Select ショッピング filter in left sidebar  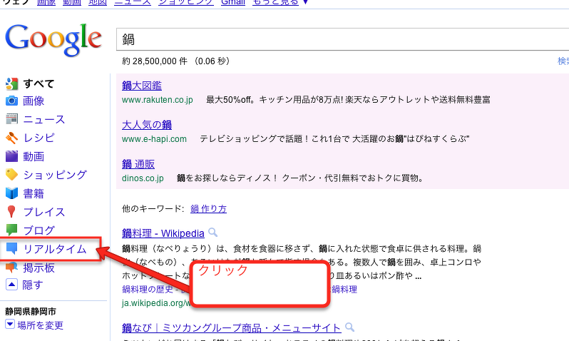click(x=55, y=175)
